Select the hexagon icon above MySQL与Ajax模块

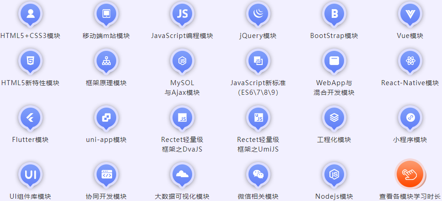[183, 61]
